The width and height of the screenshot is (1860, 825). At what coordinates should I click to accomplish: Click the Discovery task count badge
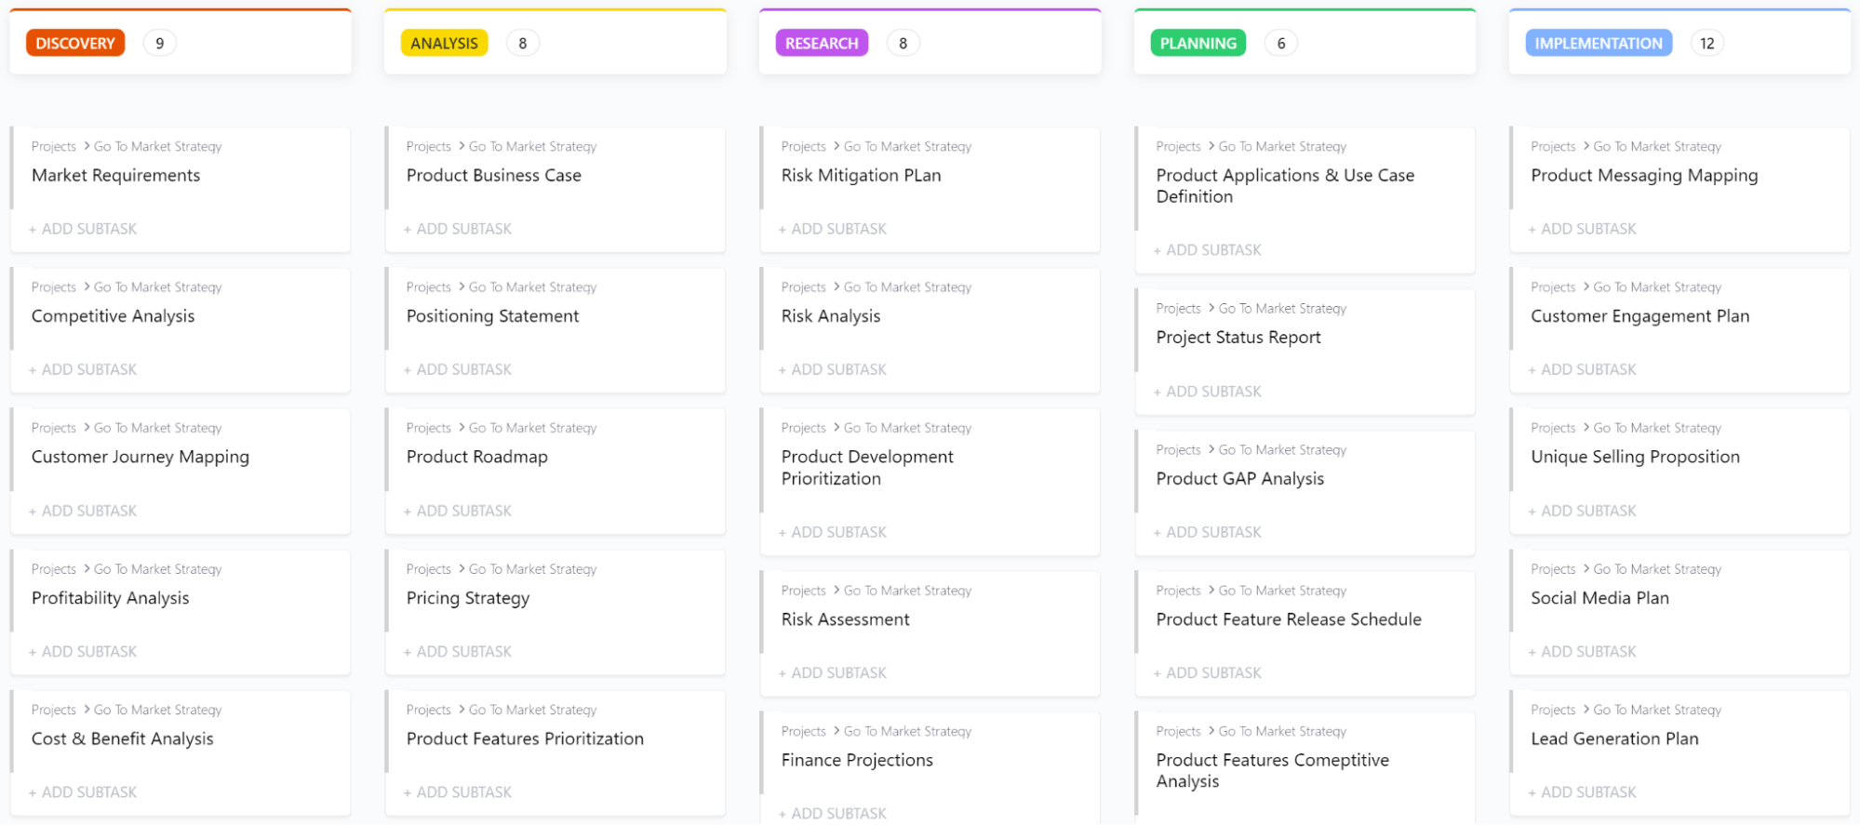click(160, 44)
